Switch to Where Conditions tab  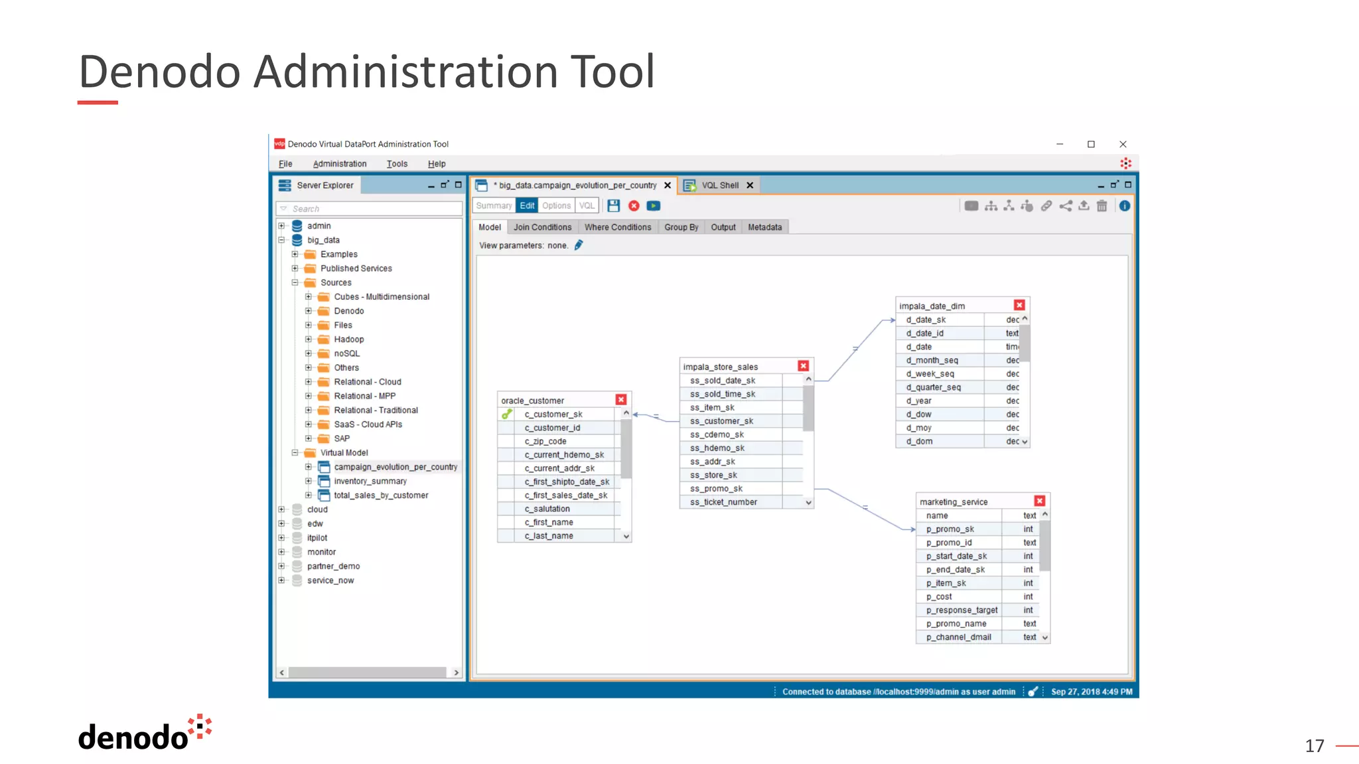[618, 227]
